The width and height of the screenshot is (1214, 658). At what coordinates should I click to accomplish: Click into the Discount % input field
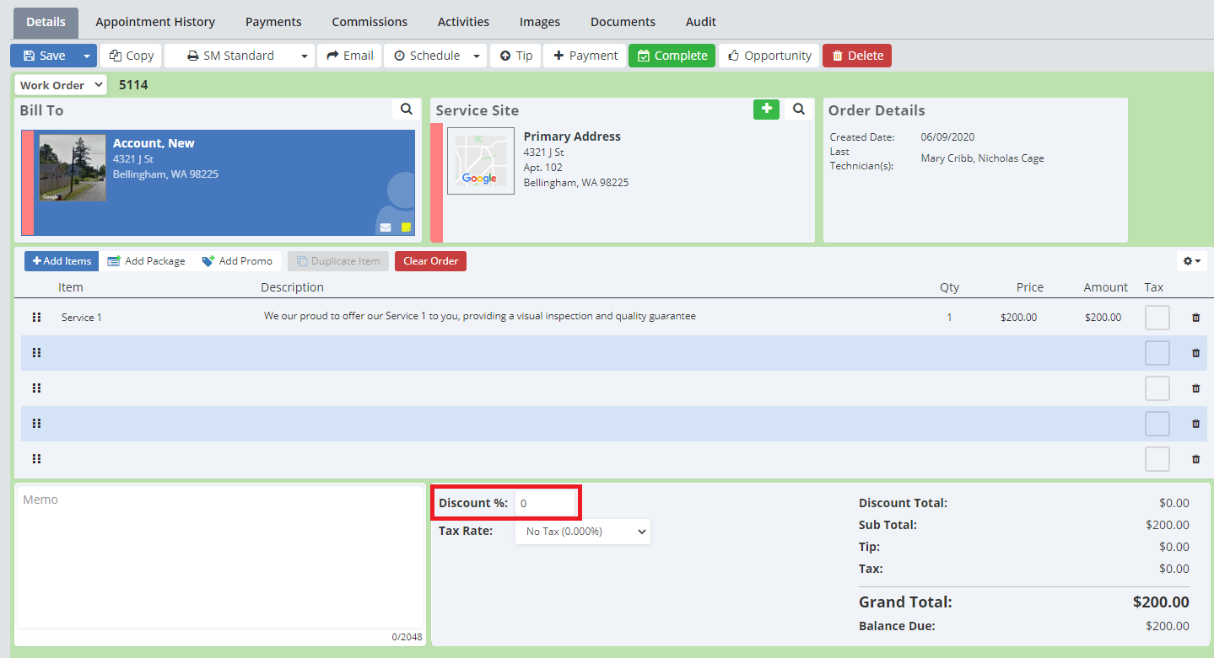pos(545,503)
